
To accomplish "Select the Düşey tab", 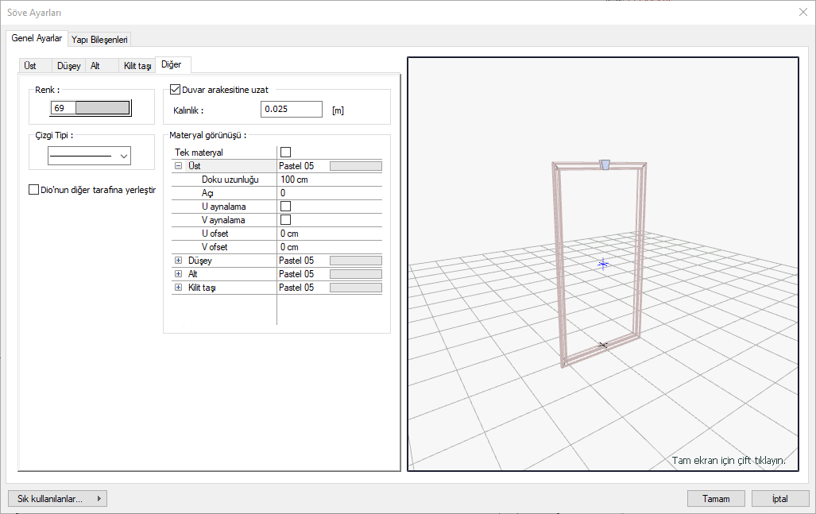I will [68, 66].
